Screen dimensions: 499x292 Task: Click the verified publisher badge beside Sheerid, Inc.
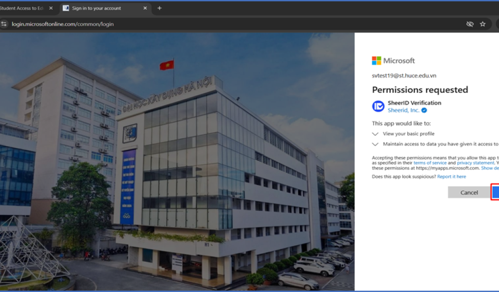[424, 110]
